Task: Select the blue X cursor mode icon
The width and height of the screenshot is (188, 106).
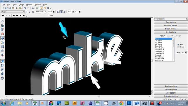Action: [2, 61]
